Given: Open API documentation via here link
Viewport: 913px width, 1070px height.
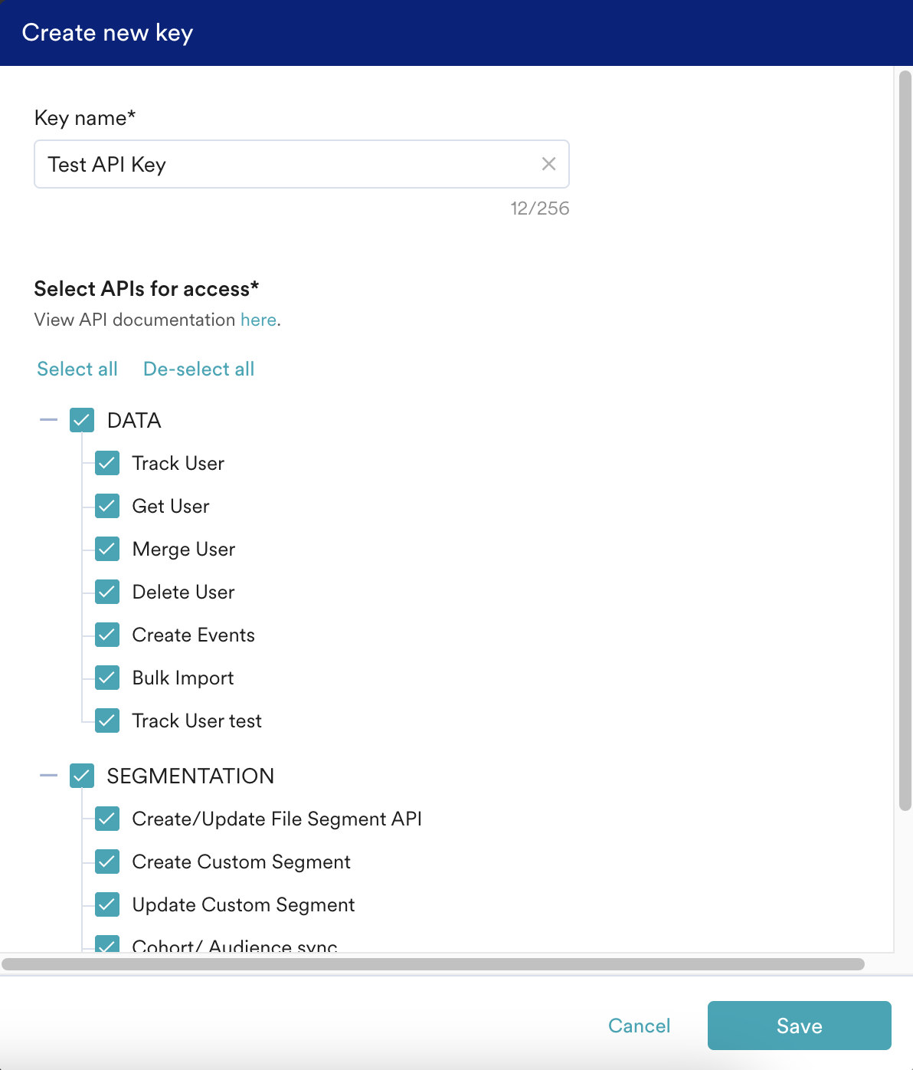Looking at the screenshot, I should click(x=258, y=320).
